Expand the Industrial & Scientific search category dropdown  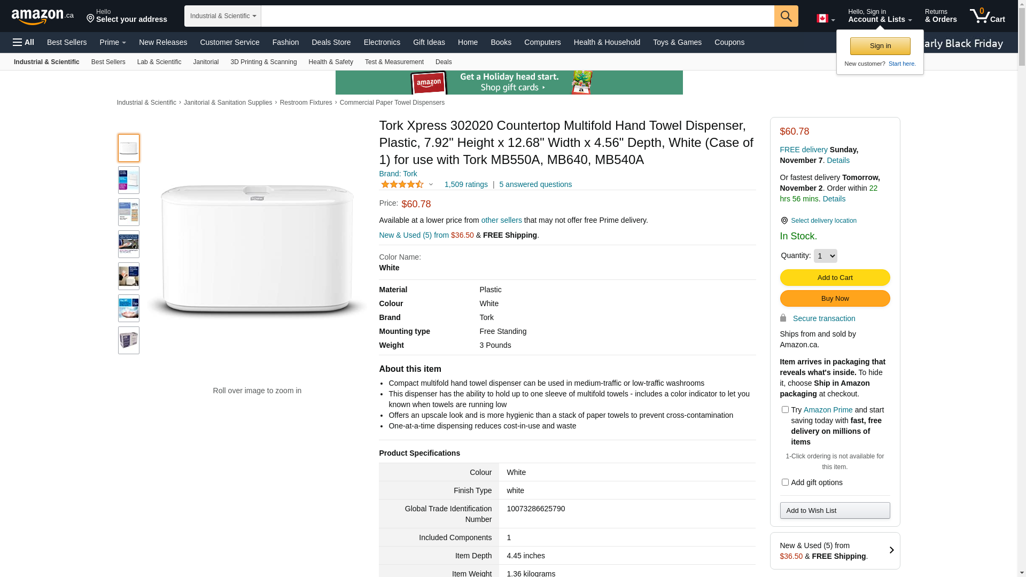click(x=223, y=16)
